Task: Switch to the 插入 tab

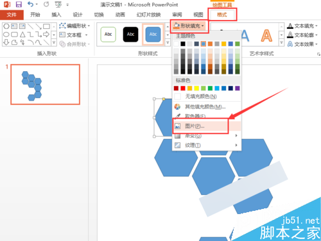Action: [56, 15]
